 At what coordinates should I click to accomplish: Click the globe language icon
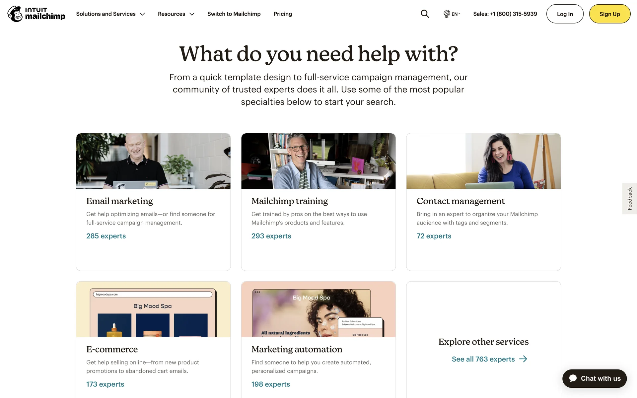[x=447, y=14]
